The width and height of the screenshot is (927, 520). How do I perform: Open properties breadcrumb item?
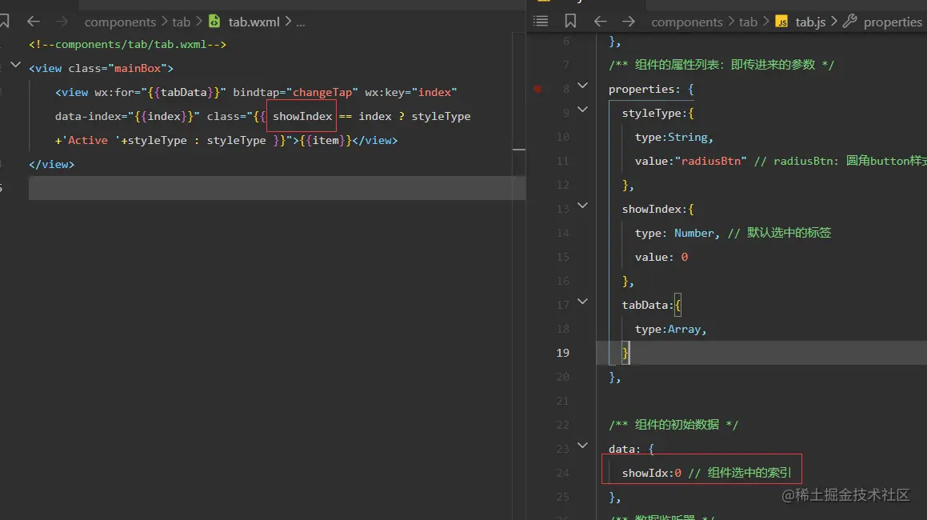pos(893,22)
